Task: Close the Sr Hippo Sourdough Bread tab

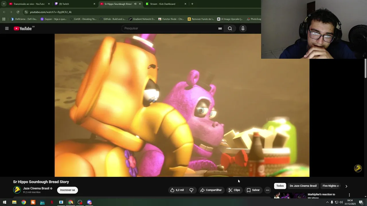Action: point(140,4)
